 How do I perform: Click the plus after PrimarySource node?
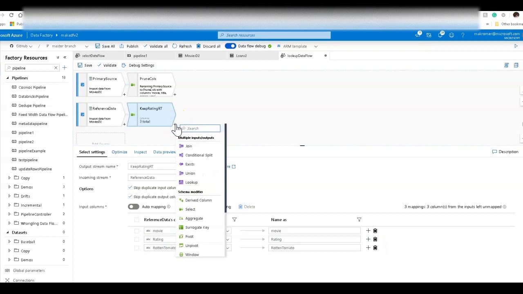(x=124, y=94)
